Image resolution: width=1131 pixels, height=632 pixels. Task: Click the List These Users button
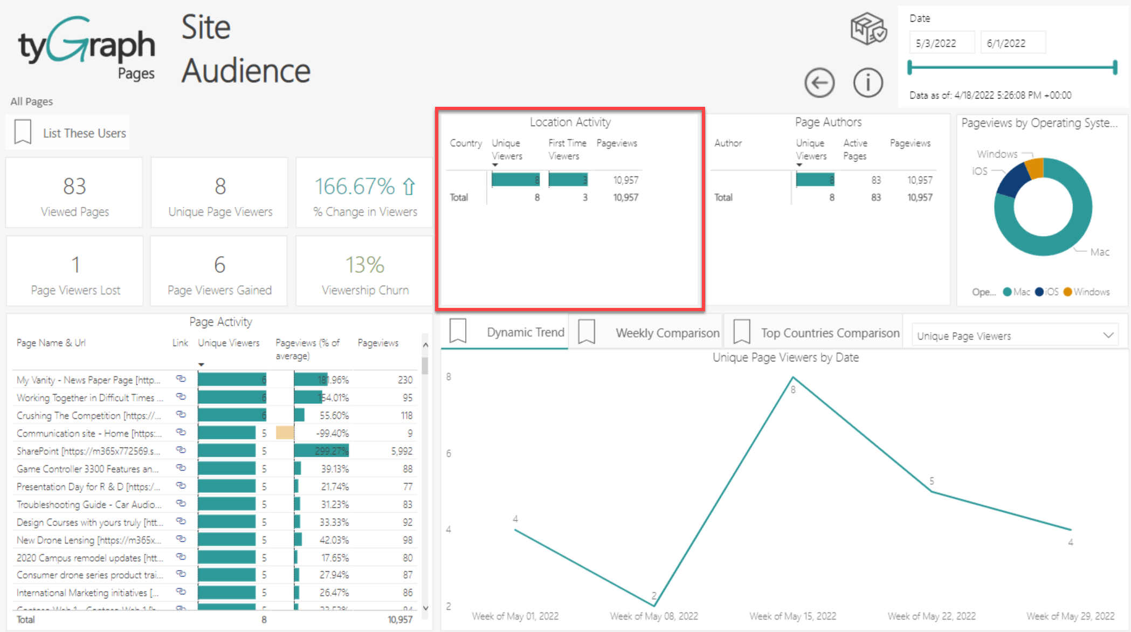(84, 133)
